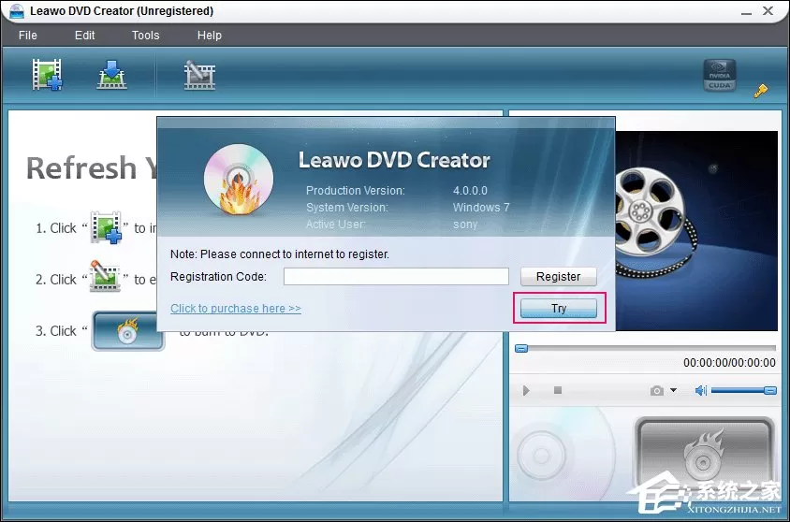This screenshot has width=790, height=522.
Task: Click the volume slider handle
Action: click(x=769, y=391)
